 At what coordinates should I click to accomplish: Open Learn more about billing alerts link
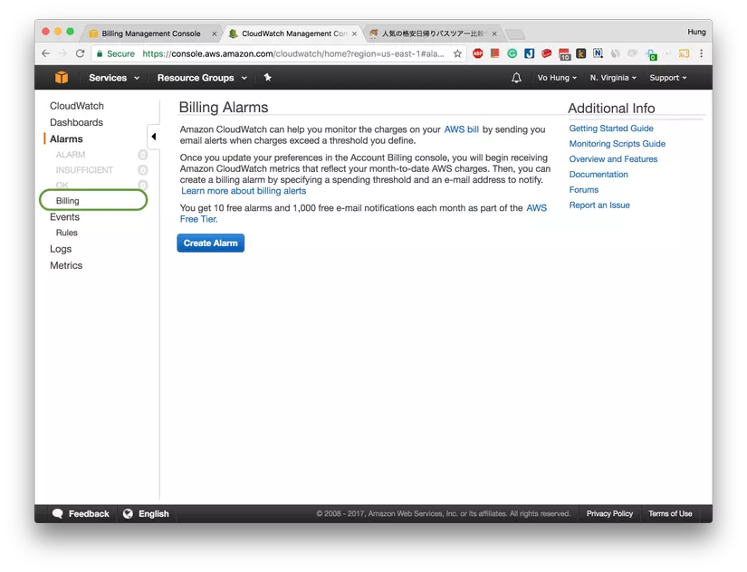244,191
